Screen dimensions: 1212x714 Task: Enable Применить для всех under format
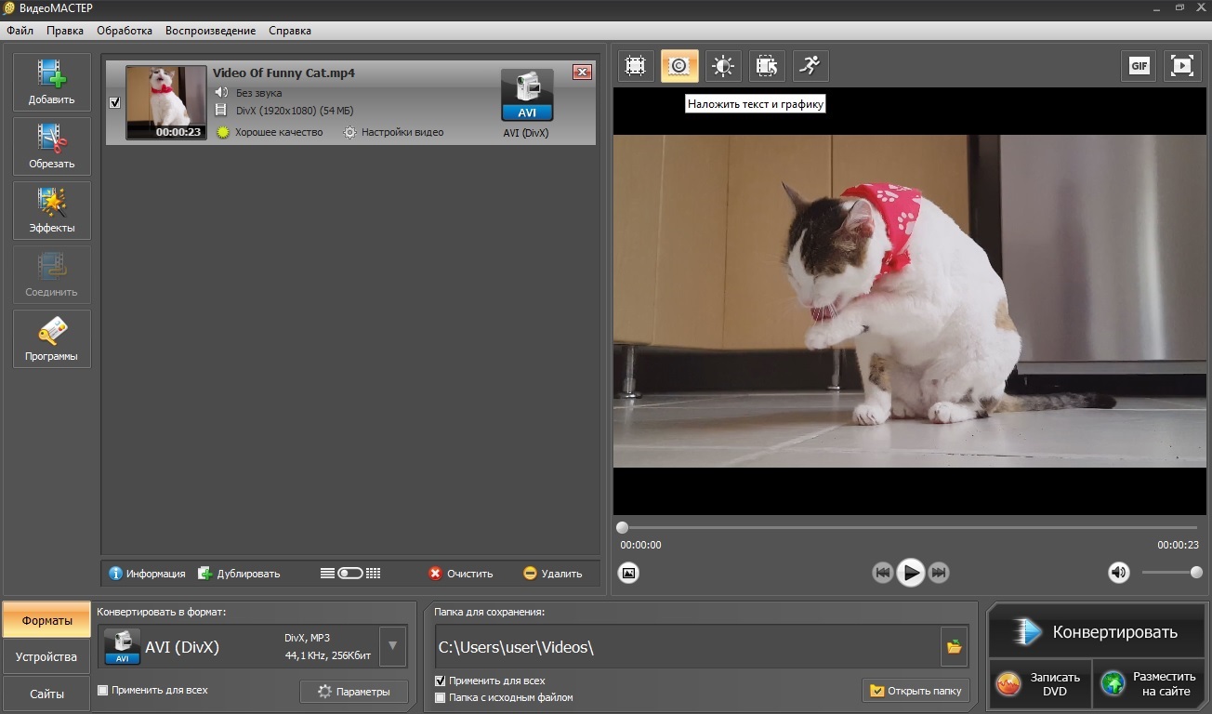click(102, 691)
